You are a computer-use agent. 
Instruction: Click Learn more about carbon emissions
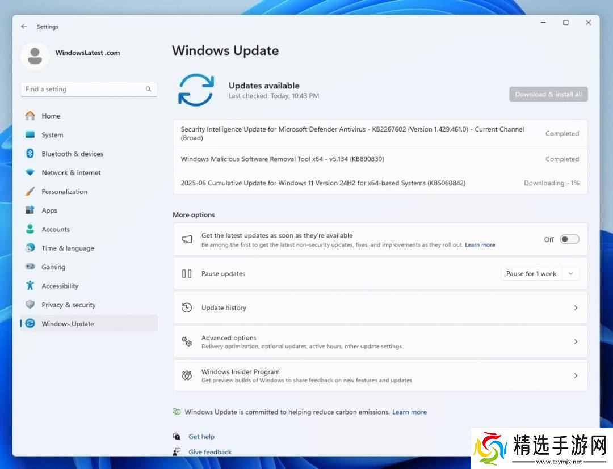click(x=409, y=412)
